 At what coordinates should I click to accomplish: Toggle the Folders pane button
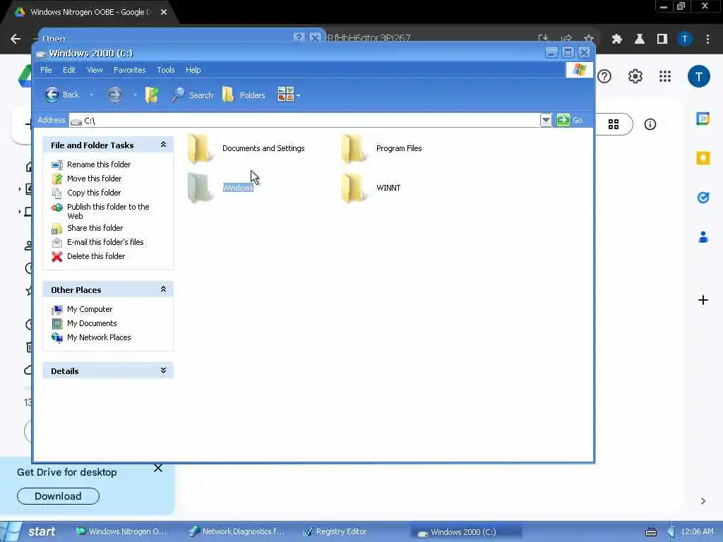244,95
